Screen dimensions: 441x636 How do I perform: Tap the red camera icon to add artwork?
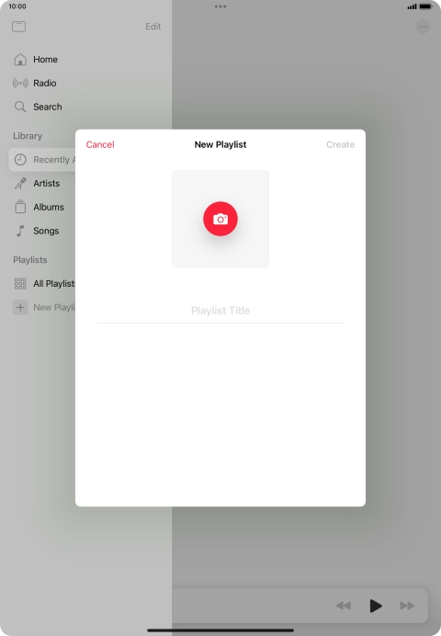point(220,219)
